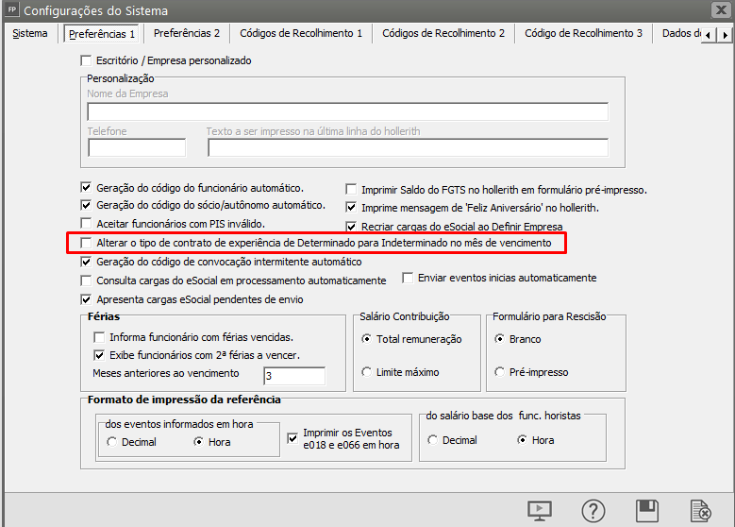Click the help question mark icon

pos(593,511)
